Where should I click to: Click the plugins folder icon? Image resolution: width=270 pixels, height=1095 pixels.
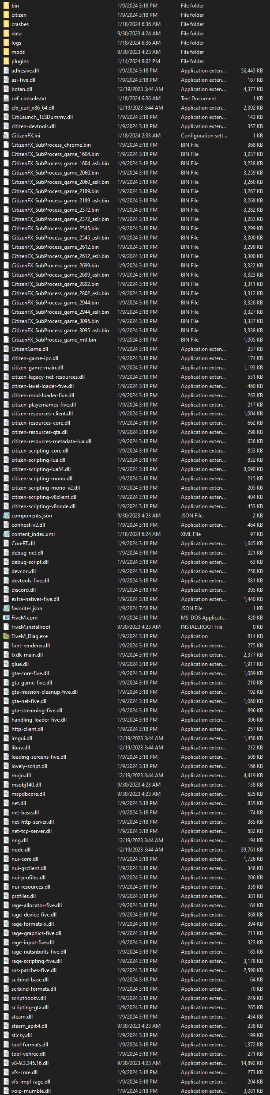click(x=6, y=61)
